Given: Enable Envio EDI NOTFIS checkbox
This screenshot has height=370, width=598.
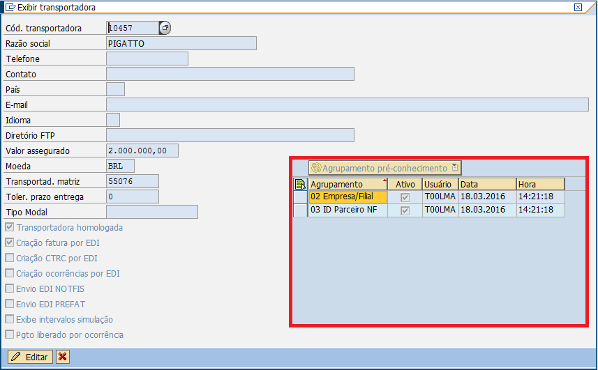Looking at the screenshot, I should [10, 289].
